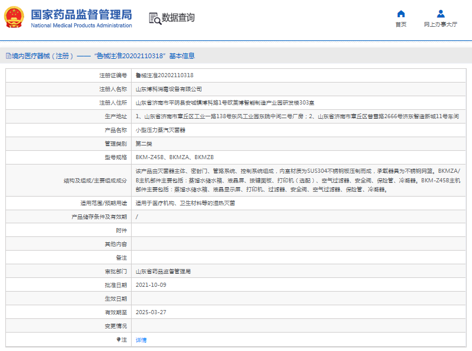Click registration number 鲁械注准20202110318 value cell

tap(165, 75)
